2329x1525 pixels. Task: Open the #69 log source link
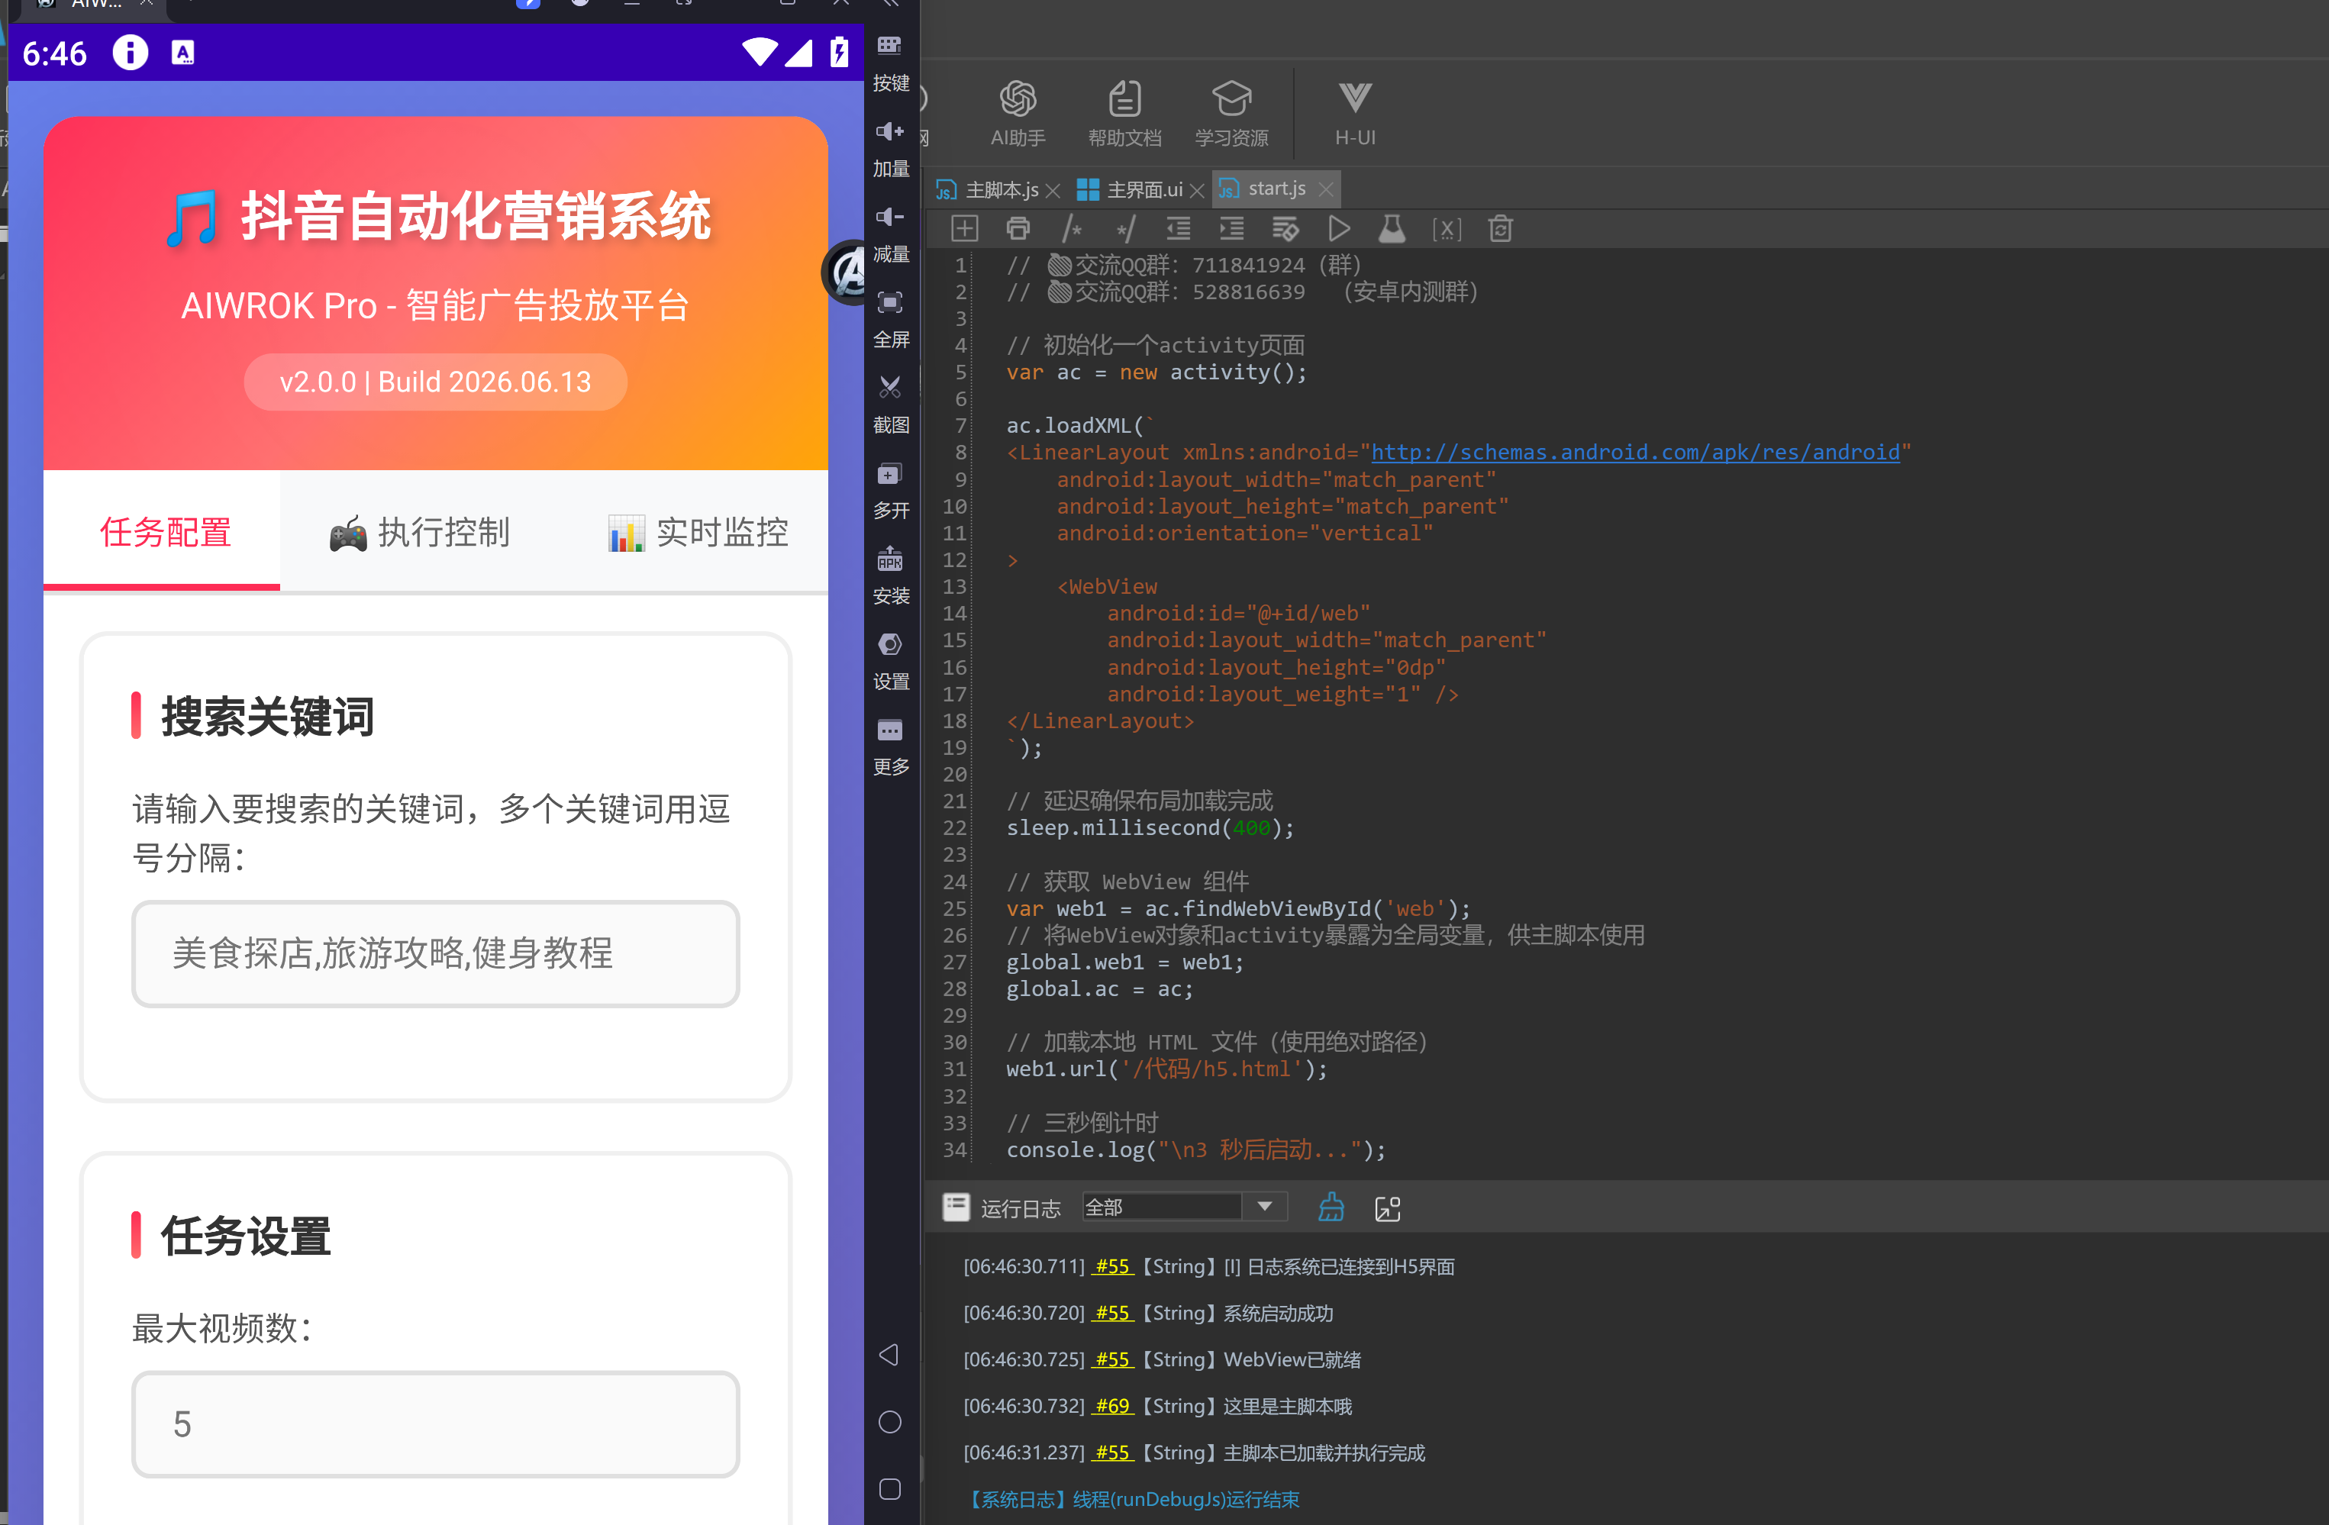[1111, 1404]
